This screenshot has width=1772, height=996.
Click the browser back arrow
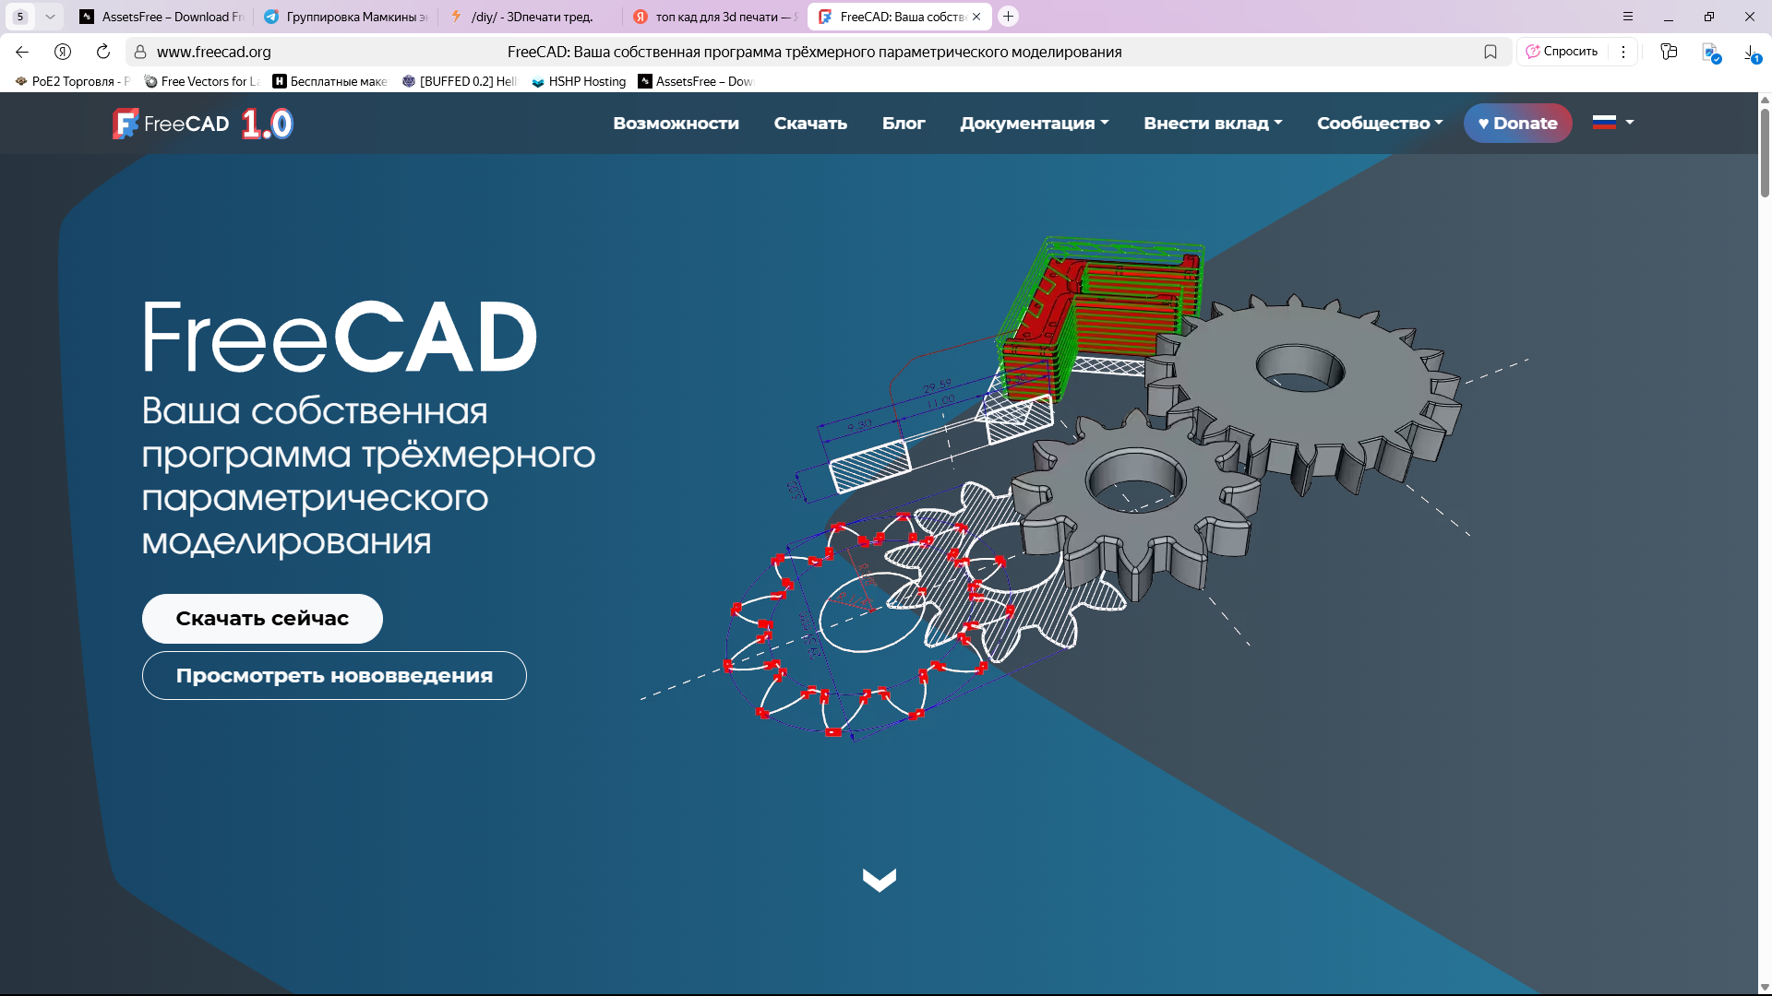[22, 52]
